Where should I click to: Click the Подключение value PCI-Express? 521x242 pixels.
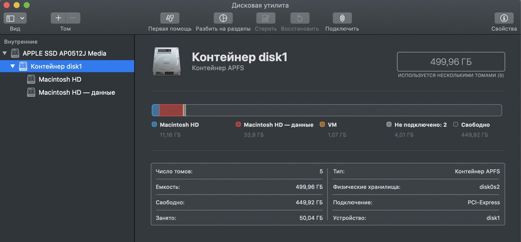484,203
